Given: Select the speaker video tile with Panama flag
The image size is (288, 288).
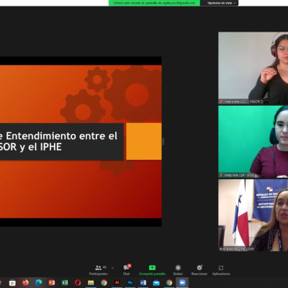Looking at the screenshot, I should click(x=253, y=215).
